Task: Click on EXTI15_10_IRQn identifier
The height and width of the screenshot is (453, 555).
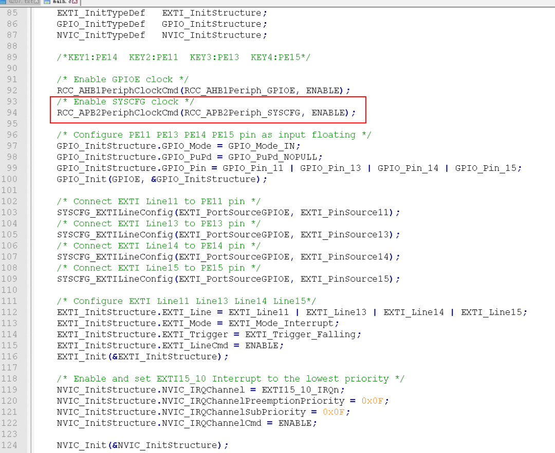Action: [300, 390]
